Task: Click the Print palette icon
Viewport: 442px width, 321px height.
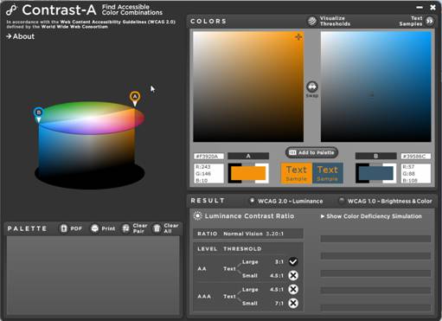Action: coord(95,228)
